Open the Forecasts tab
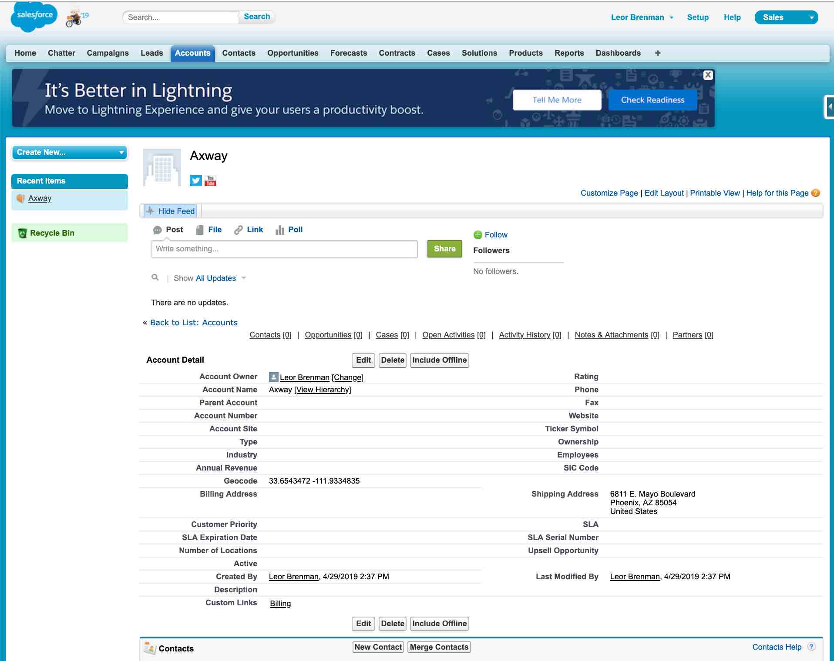The width and height of the screenshot is (834, 661). tap(348, 53)
